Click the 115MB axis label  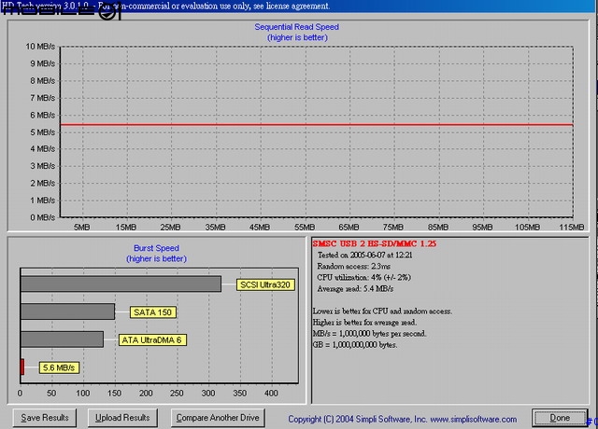[571, 228]
